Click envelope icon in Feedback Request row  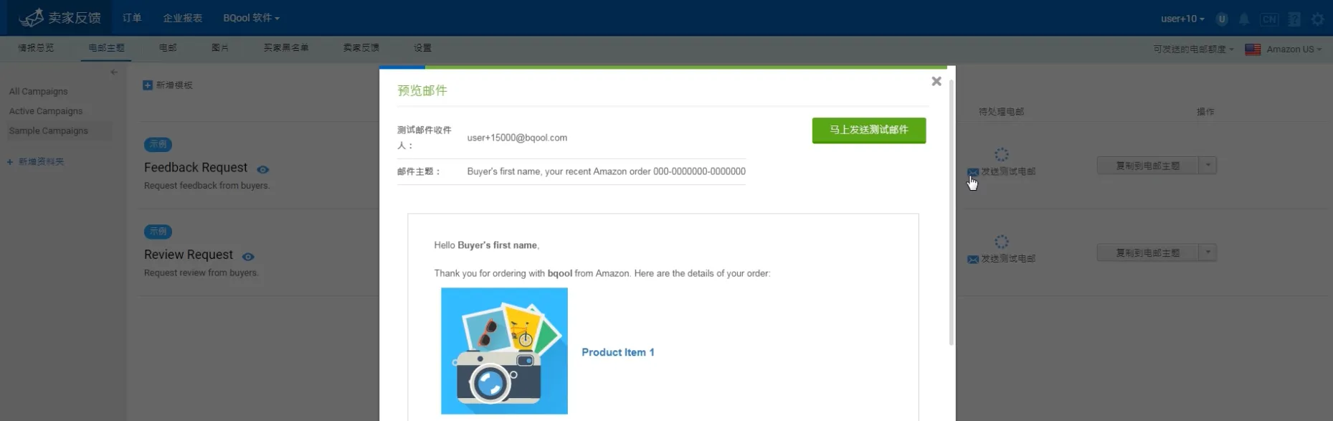tap(973, 172)
